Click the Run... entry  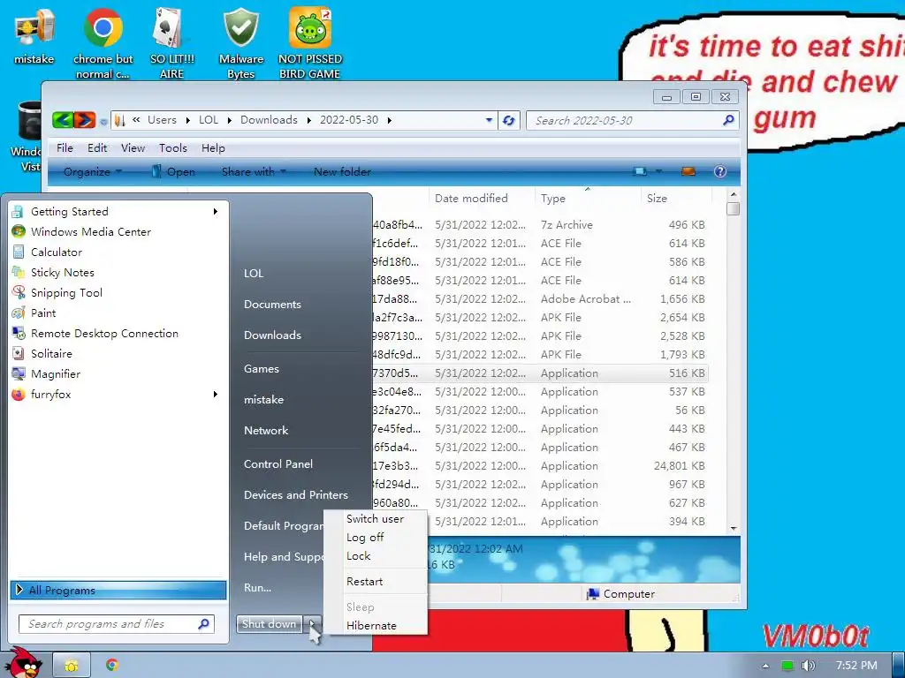click(x=257, y=587)
